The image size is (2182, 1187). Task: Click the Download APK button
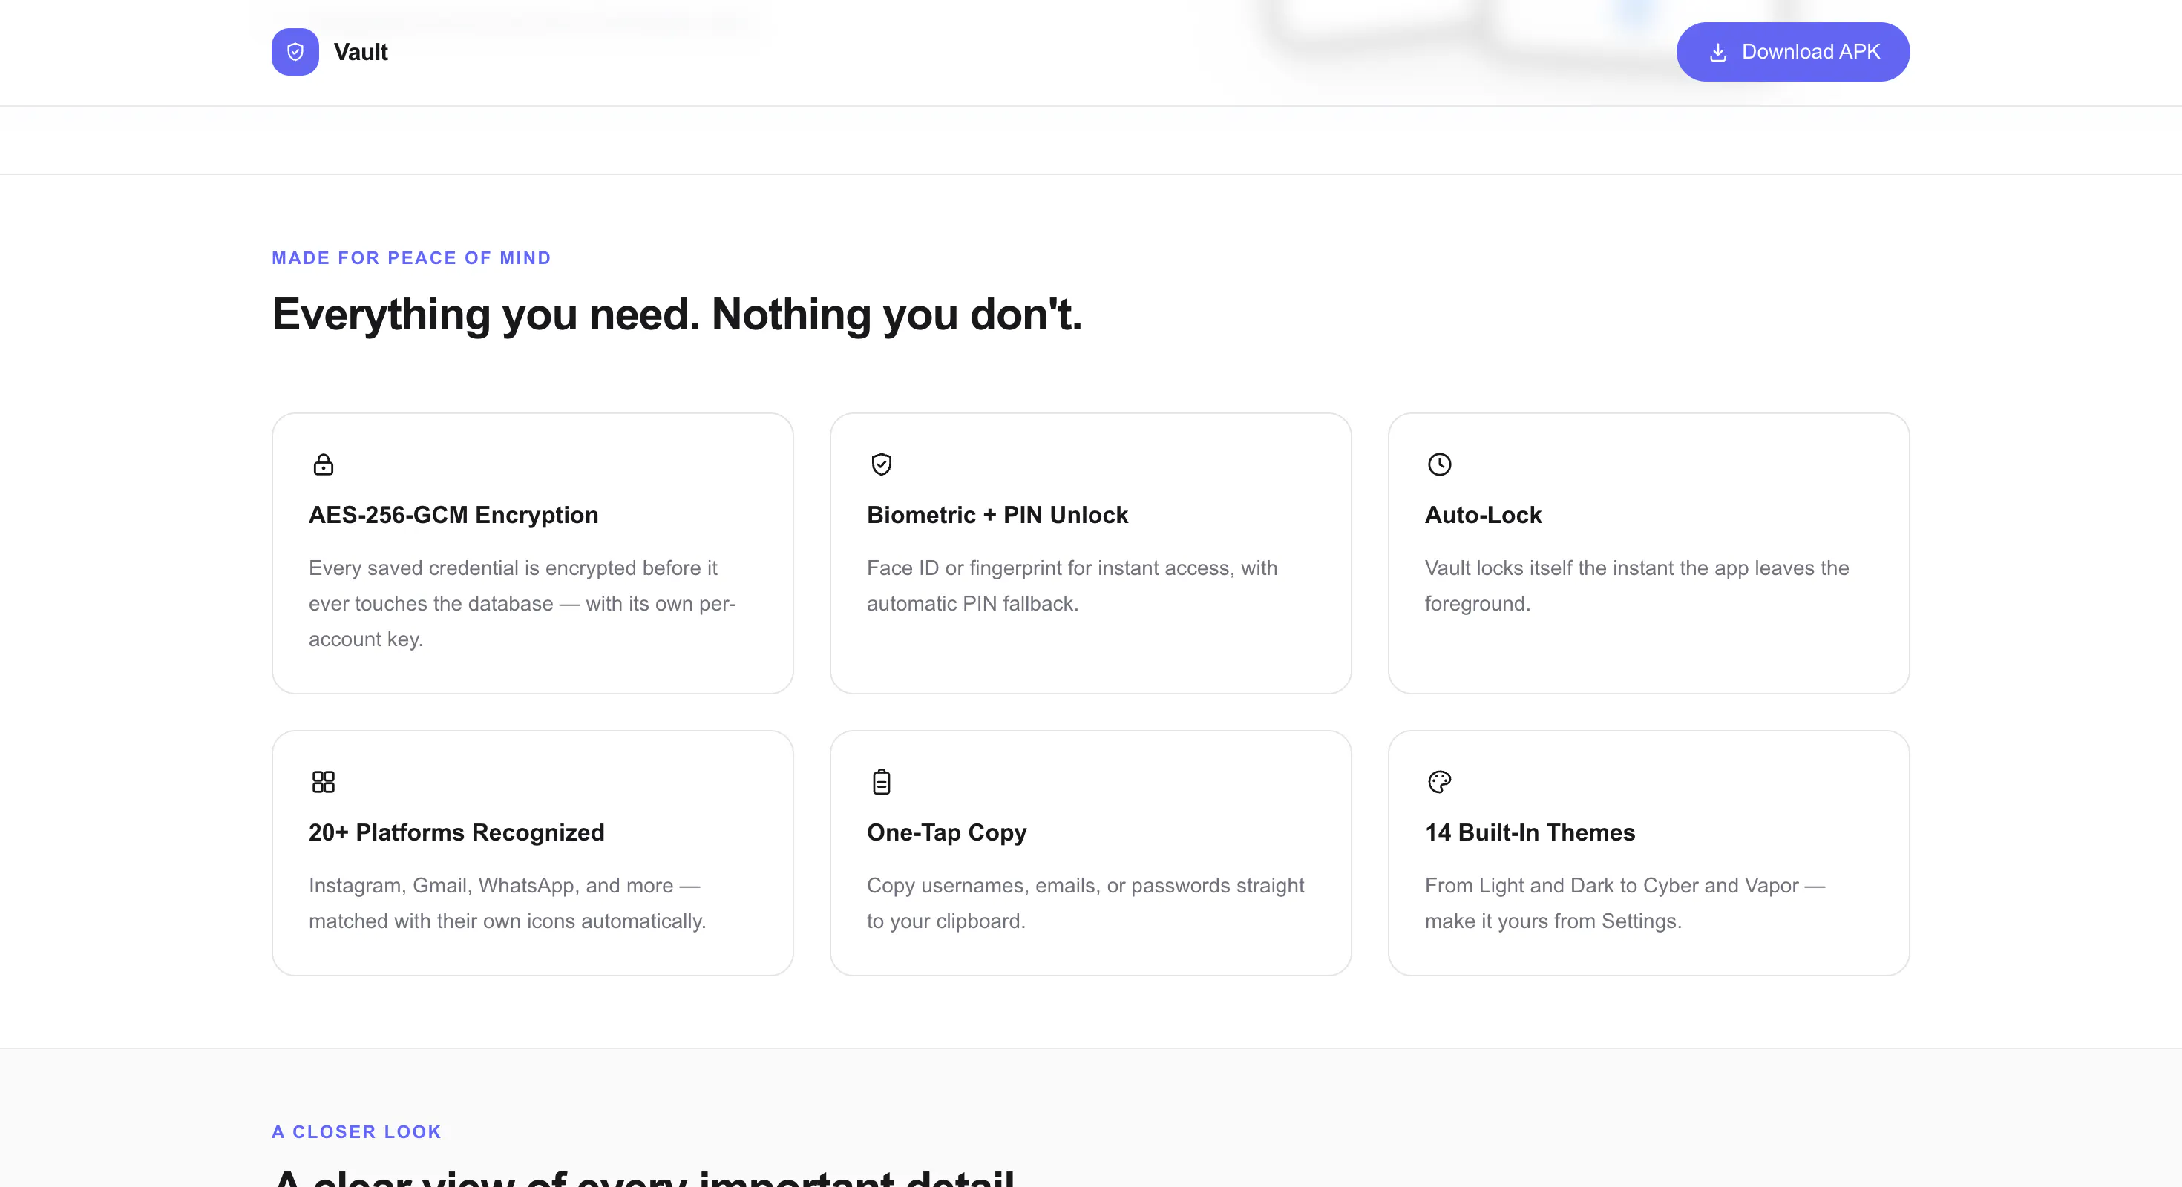(x=1792, y=52)
